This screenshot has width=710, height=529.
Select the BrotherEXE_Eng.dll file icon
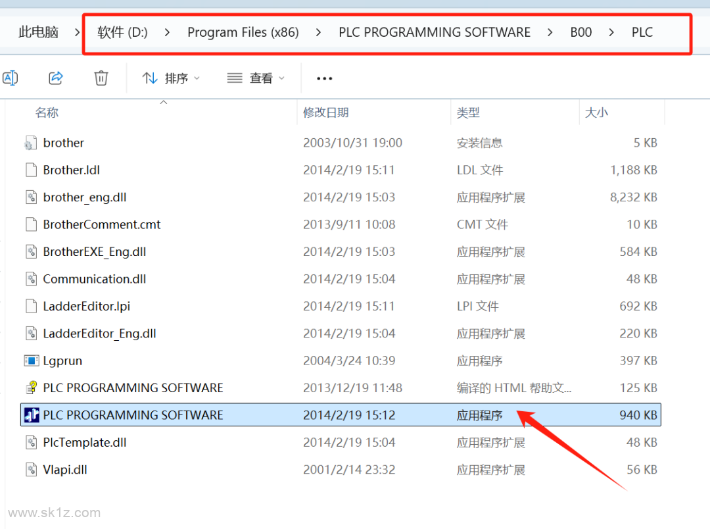click(32, 251)
